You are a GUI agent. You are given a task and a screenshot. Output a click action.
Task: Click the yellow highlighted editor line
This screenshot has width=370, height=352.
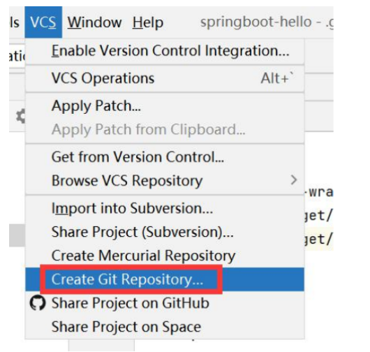(318, 239)
